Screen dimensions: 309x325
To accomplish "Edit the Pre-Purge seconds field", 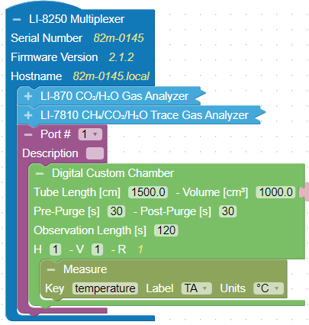I will coord(117,211).
